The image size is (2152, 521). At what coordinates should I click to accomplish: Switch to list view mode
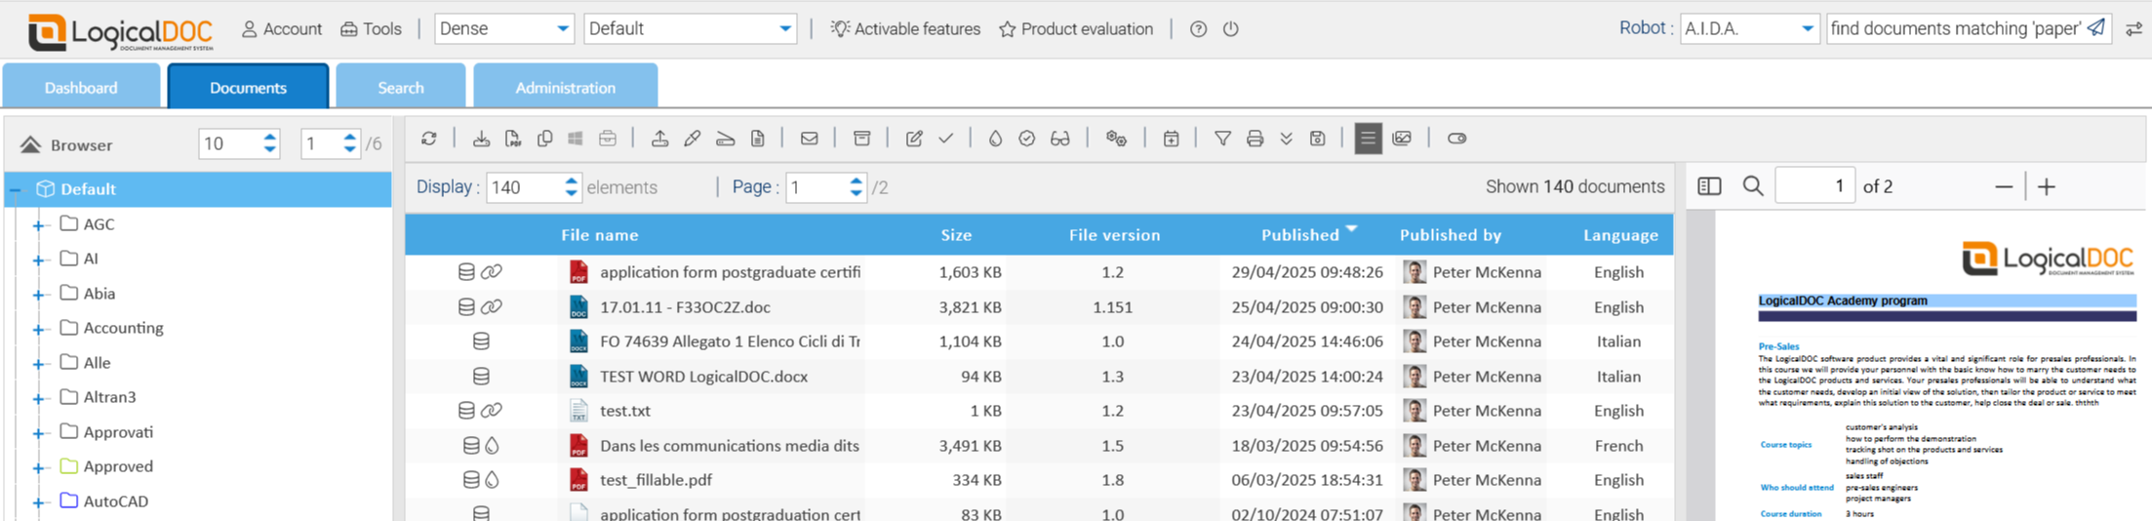click(1369, 139)
